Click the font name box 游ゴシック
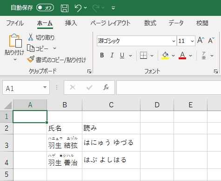The image size is (221, 181). 134,41
